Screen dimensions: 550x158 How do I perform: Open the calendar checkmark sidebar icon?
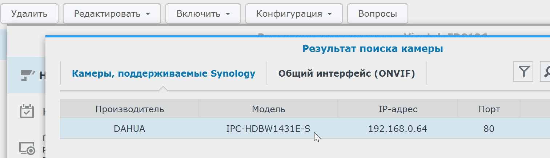pyautogui.click(x=27, y=111)
